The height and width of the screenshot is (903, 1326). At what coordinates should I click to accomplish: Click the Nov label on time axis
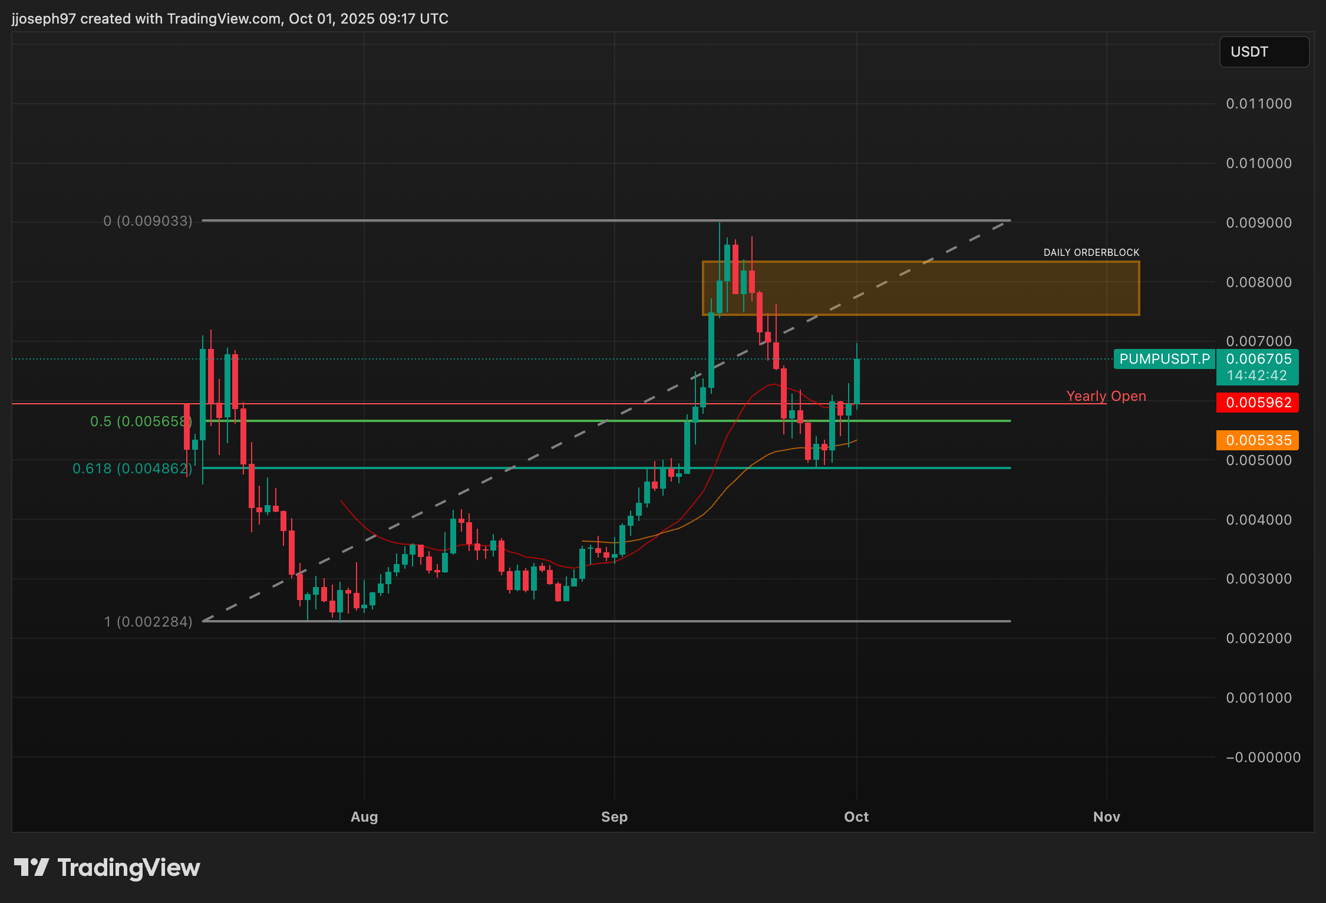(1106, 816)
